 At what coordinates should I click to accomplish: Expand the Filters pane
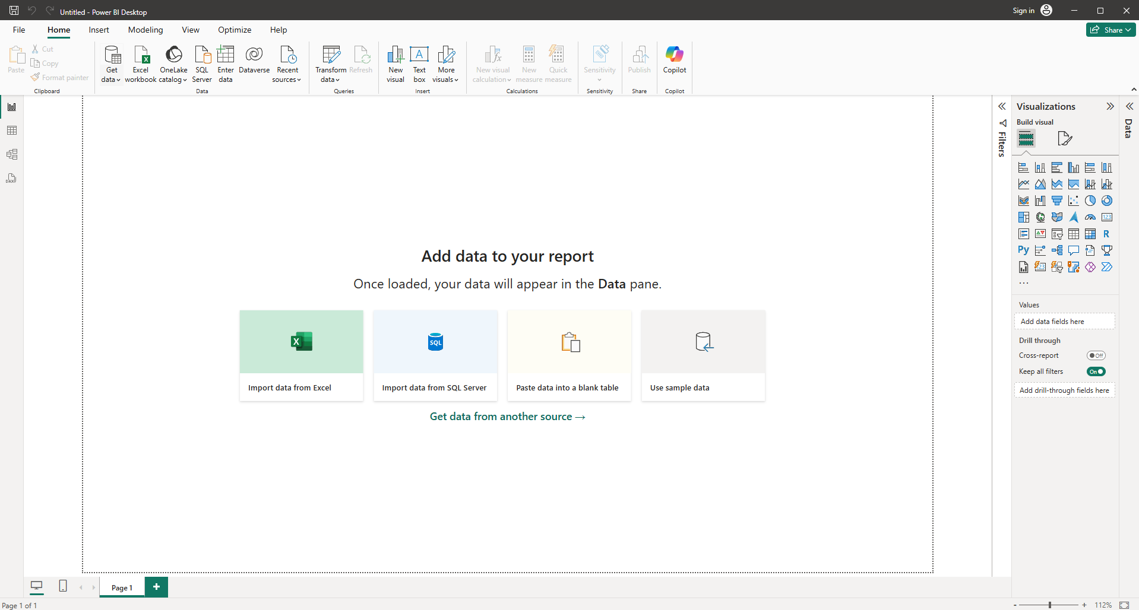point(1002,107)
